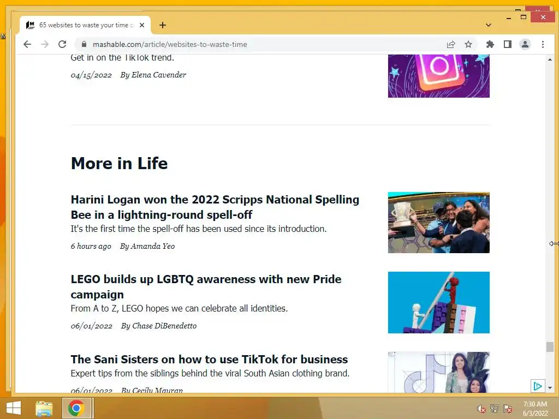
Task: Click the taskbar clock showing 7:30 AM
Action: click(x=535, y=409)
